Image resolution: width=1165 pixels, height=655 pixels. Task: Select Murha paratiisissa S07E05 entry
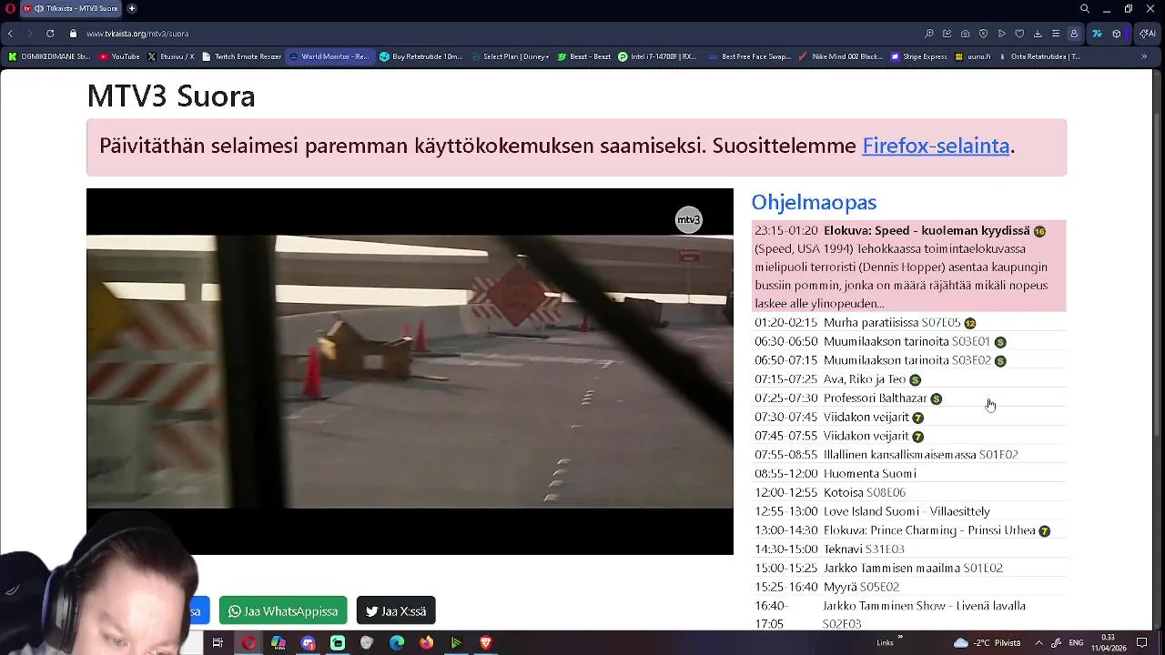pos(908,323)
